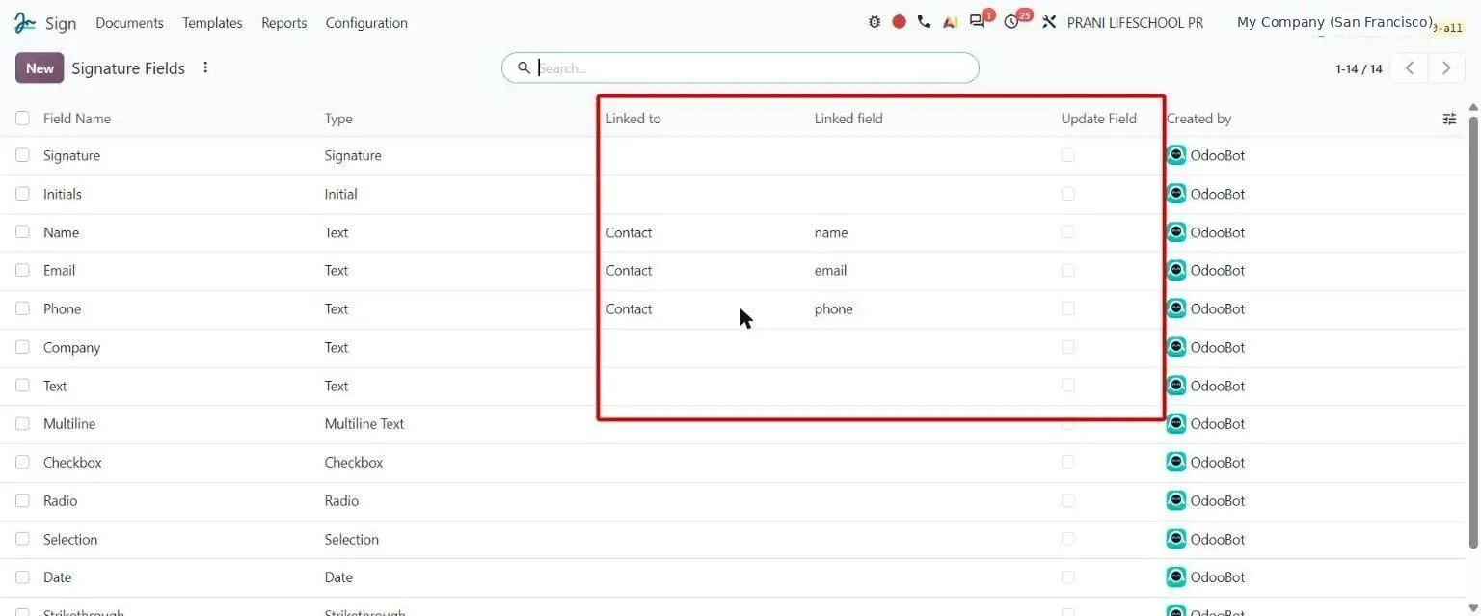Click the red record indicator icon
1481x616 pixels.
[899, 22]
